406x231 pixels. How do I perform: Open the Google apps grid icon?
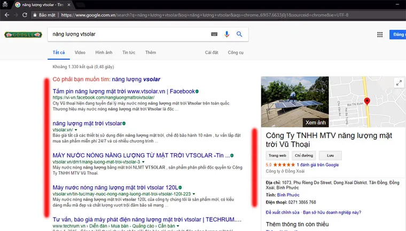(380, 34)
